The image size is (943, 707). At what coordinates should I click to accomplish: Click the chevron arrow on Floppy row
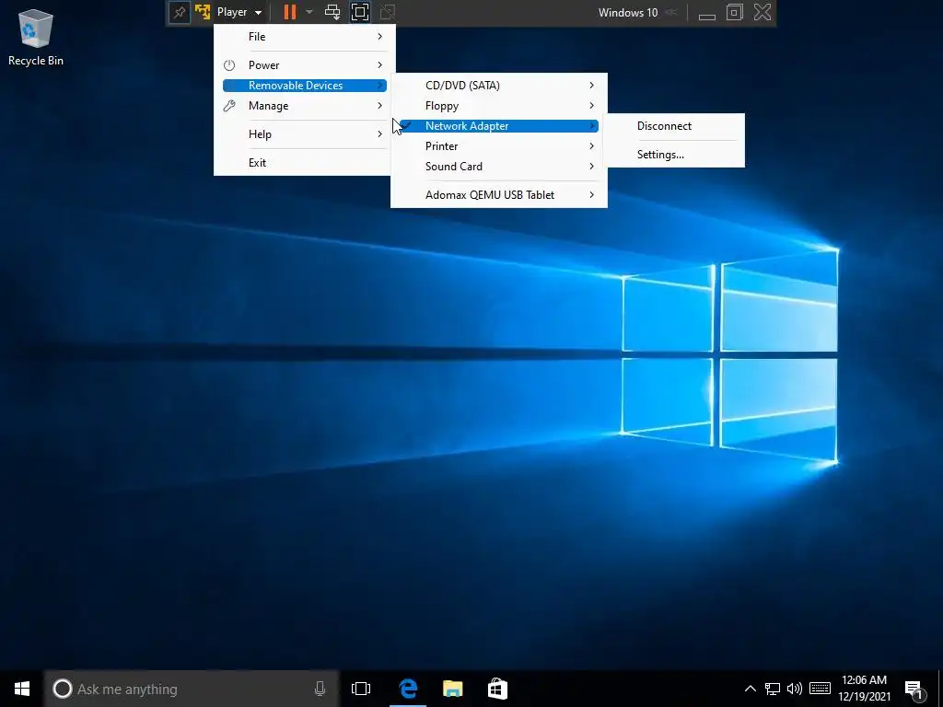pyautogui.click(x=592, y=106)
